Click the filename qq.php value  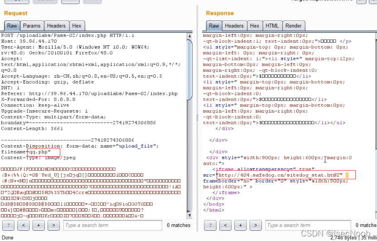40,152
